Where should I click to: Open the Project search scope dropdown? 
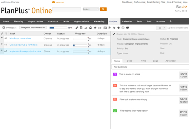pyautogui.click(x=91, y=9)
